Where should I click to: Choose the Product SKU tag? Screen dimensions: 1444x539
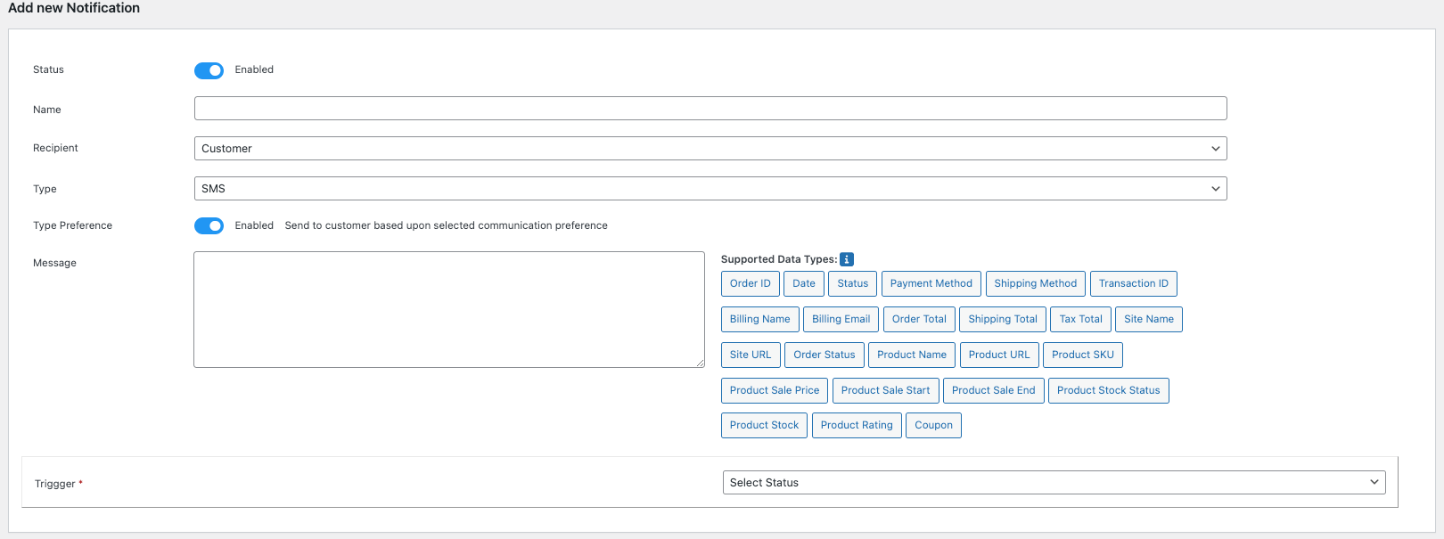[1083, 355]
